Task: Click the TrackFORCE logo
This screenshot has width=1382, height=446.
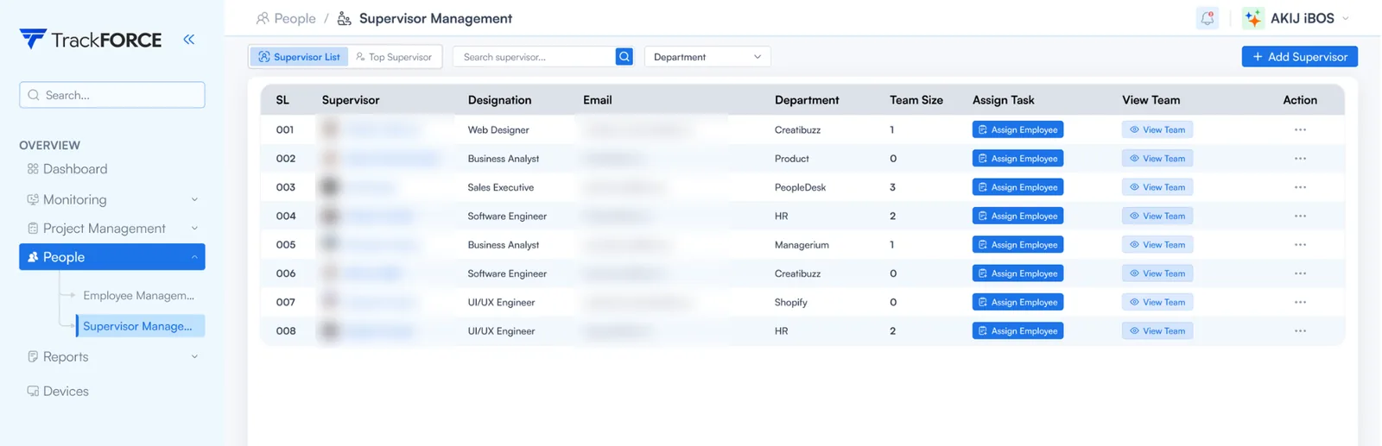Action: [91, 40]
